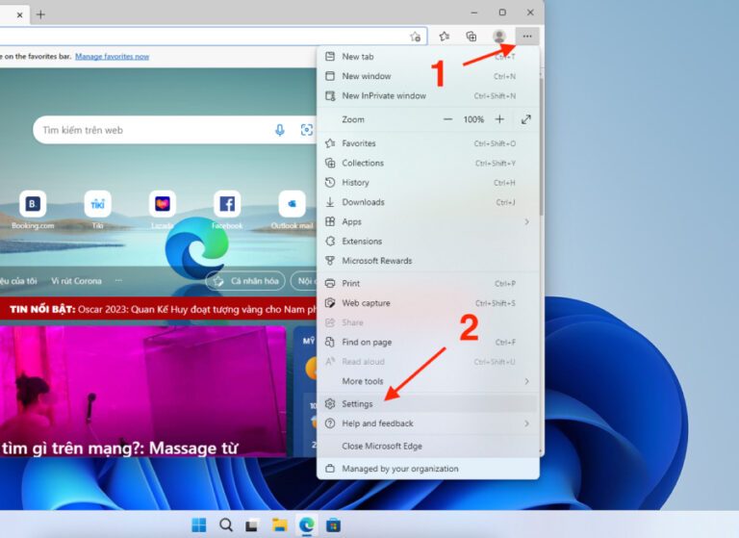Open Extensions from the menu

[x=428, y=242]
